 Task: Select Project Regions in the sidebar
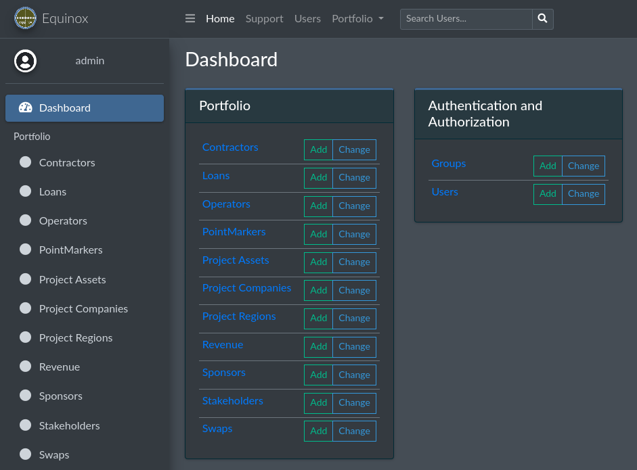76,337
